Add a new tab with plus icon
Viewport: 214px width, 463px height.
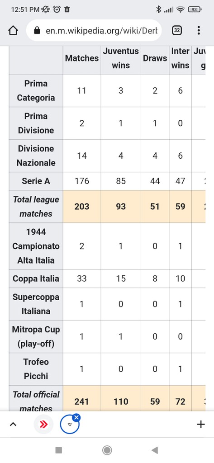click(201, 425)
